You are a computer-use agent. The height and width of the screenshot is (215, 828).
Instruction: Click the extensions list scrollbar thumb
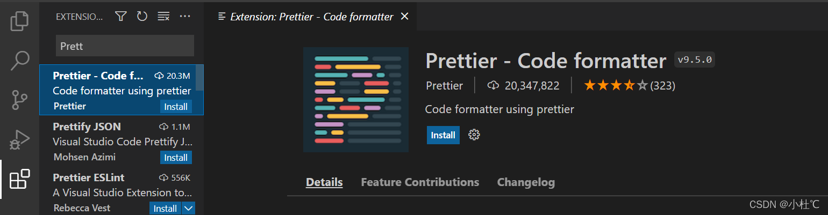[x=200, y=78]
